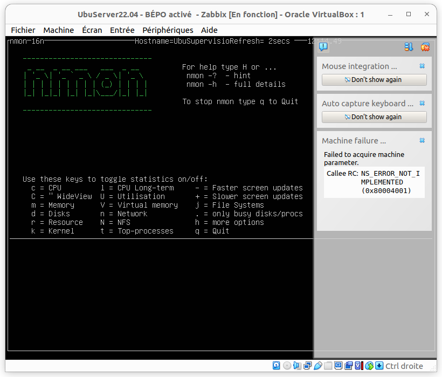Image resolution: width=442 pixels, height=377 pixels.
Task: Click the USB devices status icon
Action: pyautogui.click(x=317, y=366)
